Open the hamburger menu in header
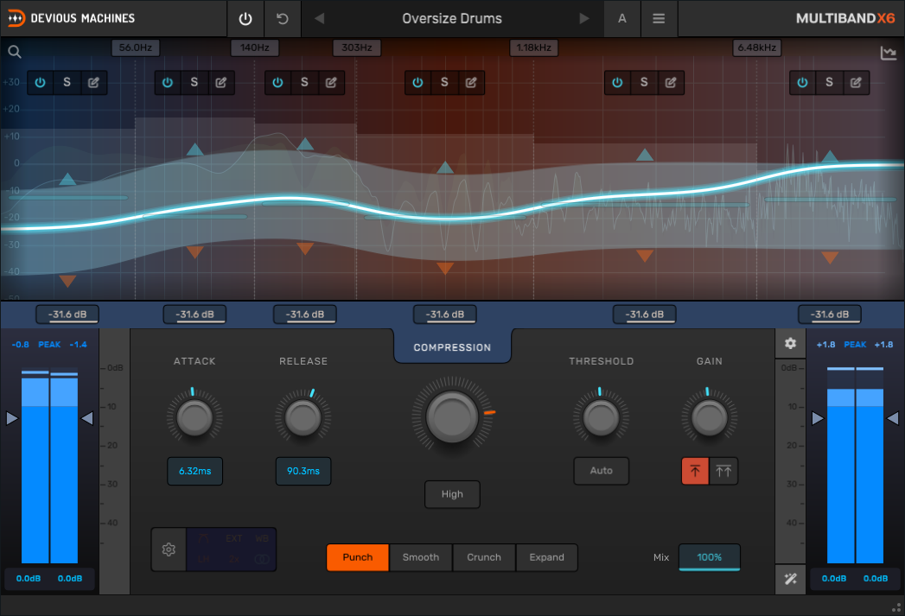The height and width of the screenshot is (616, 905). pyautogui.click(x=659, y=18)
